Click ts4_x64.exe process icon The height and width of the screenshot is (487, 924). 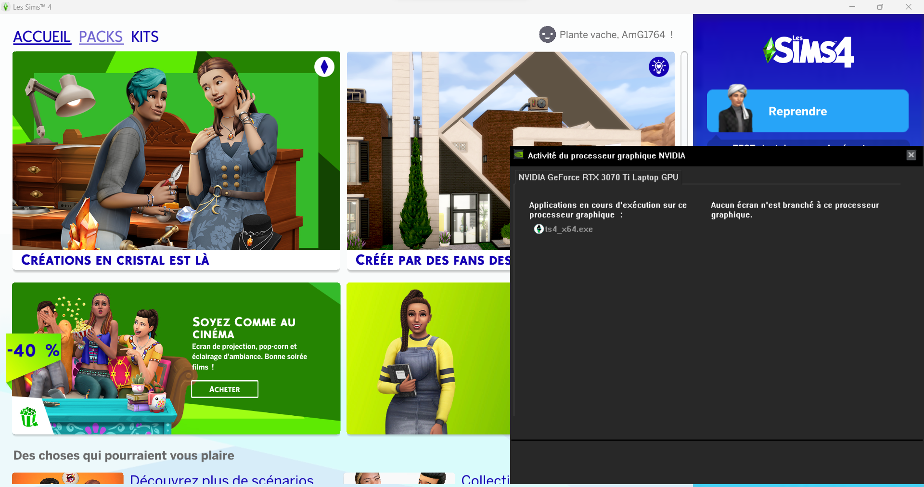coord(539,229)
